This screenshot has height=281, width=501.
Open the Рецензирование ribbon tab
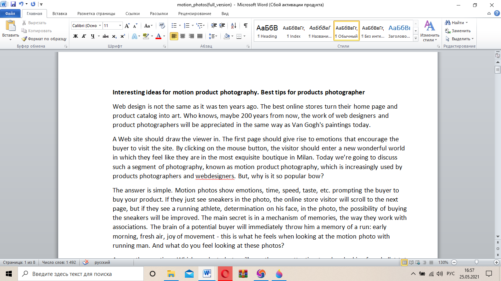point(194,14)
